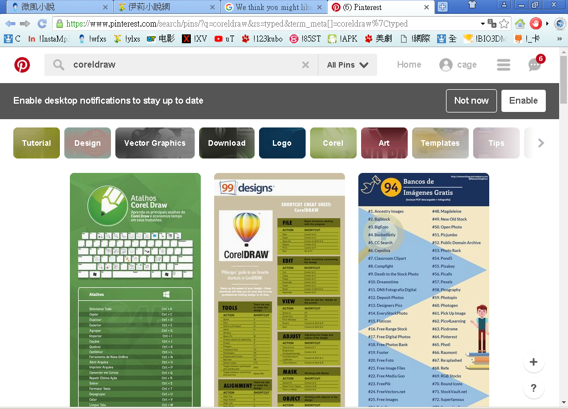Click the translate icon in address bar
The width and height of the screenshot is (568, 409).
(492, 24)
